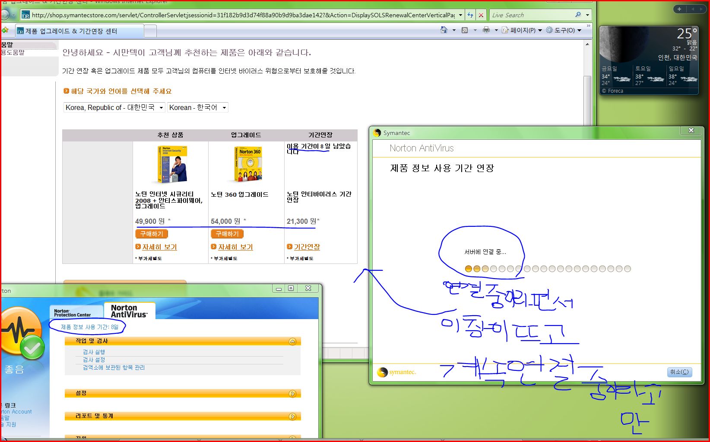Viewport: 710px width, 442px height.
Task: Click 노턴 360 업그레이드 product title
Action: click(x=240, y=194)
